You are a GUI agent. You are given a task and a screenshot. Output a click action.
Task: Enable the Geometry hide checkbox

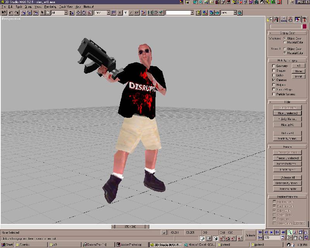click(x=274, y=66)
